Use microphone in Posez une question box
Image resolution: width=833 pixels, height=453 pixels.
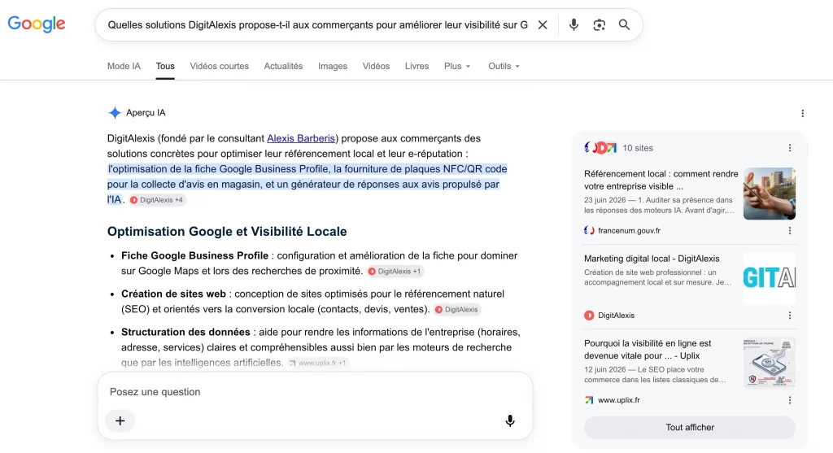[x=509, y=420]
